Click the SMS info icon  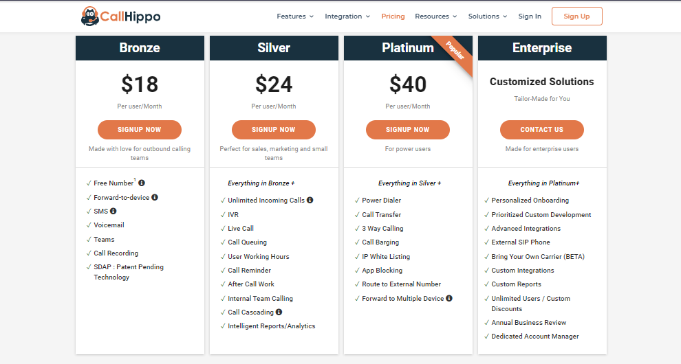pyautogui.click(x=113, y=212)
